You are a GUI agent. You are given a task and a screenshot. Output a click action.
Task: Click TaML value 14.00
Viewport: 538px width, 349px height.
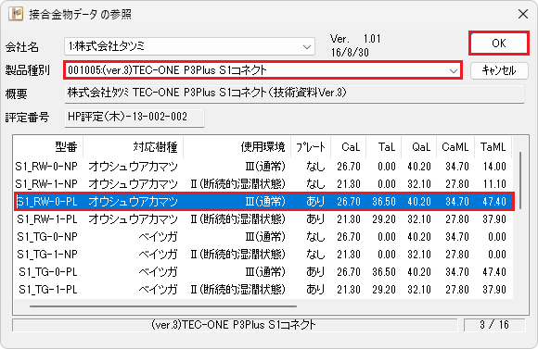pyautogui.click(x=494, y=167)
